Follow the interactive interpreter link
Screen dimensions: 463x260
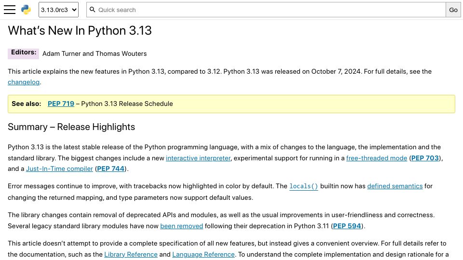198,158
